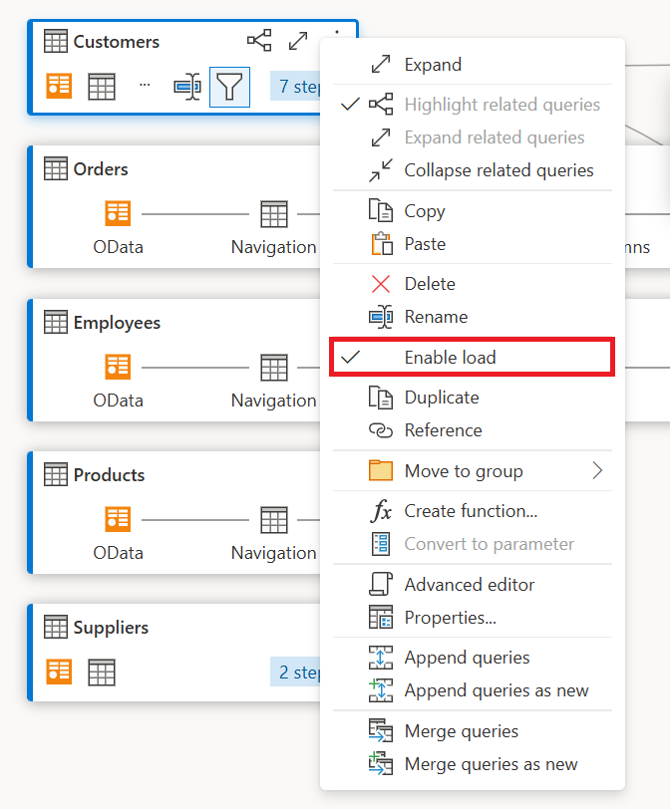Click Rename in the context menu

[473, 317]
